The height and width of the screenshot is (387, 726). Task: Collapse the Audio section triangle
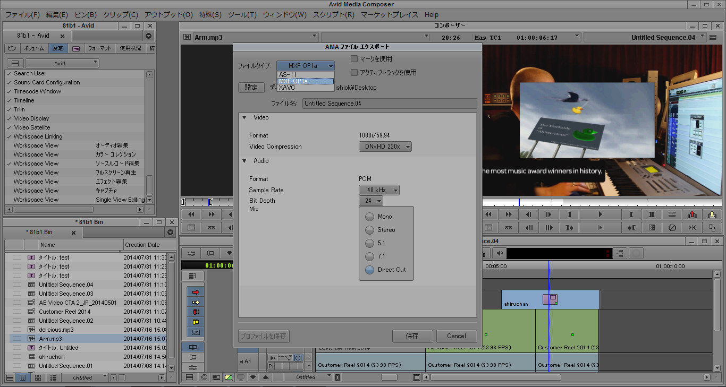[244, 161]
